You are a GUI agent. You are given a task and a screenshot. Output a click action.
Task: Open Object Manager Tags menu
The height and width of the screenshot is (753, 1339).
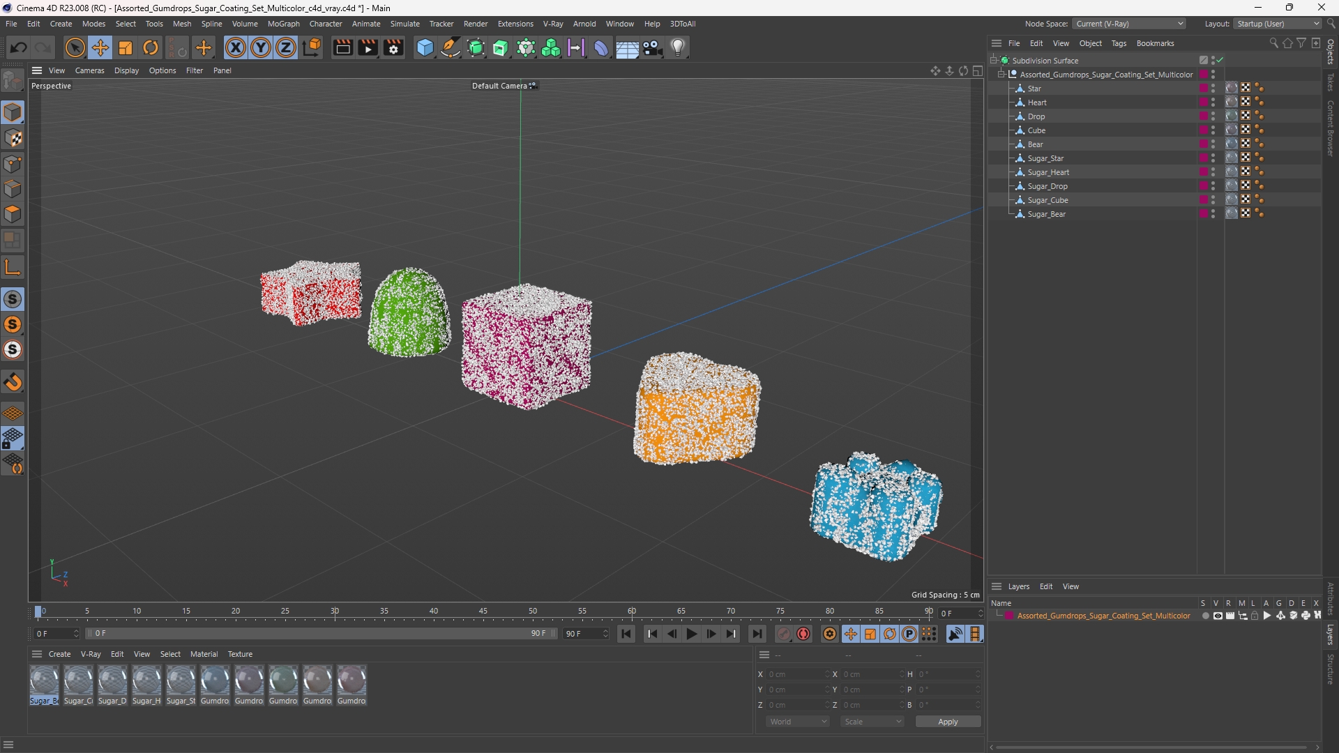tap(1119, 43)
